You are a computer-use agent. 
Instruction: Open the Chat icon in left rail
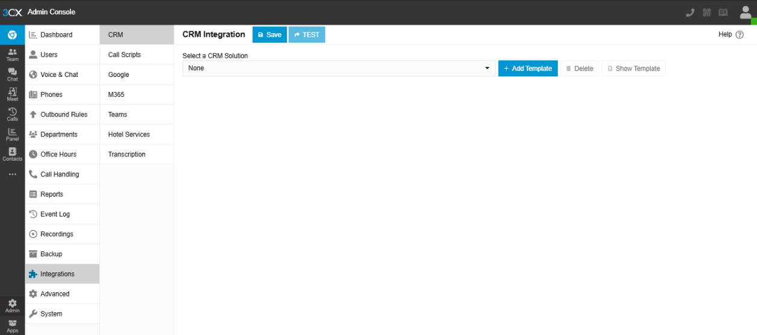[x=12, y=74]
